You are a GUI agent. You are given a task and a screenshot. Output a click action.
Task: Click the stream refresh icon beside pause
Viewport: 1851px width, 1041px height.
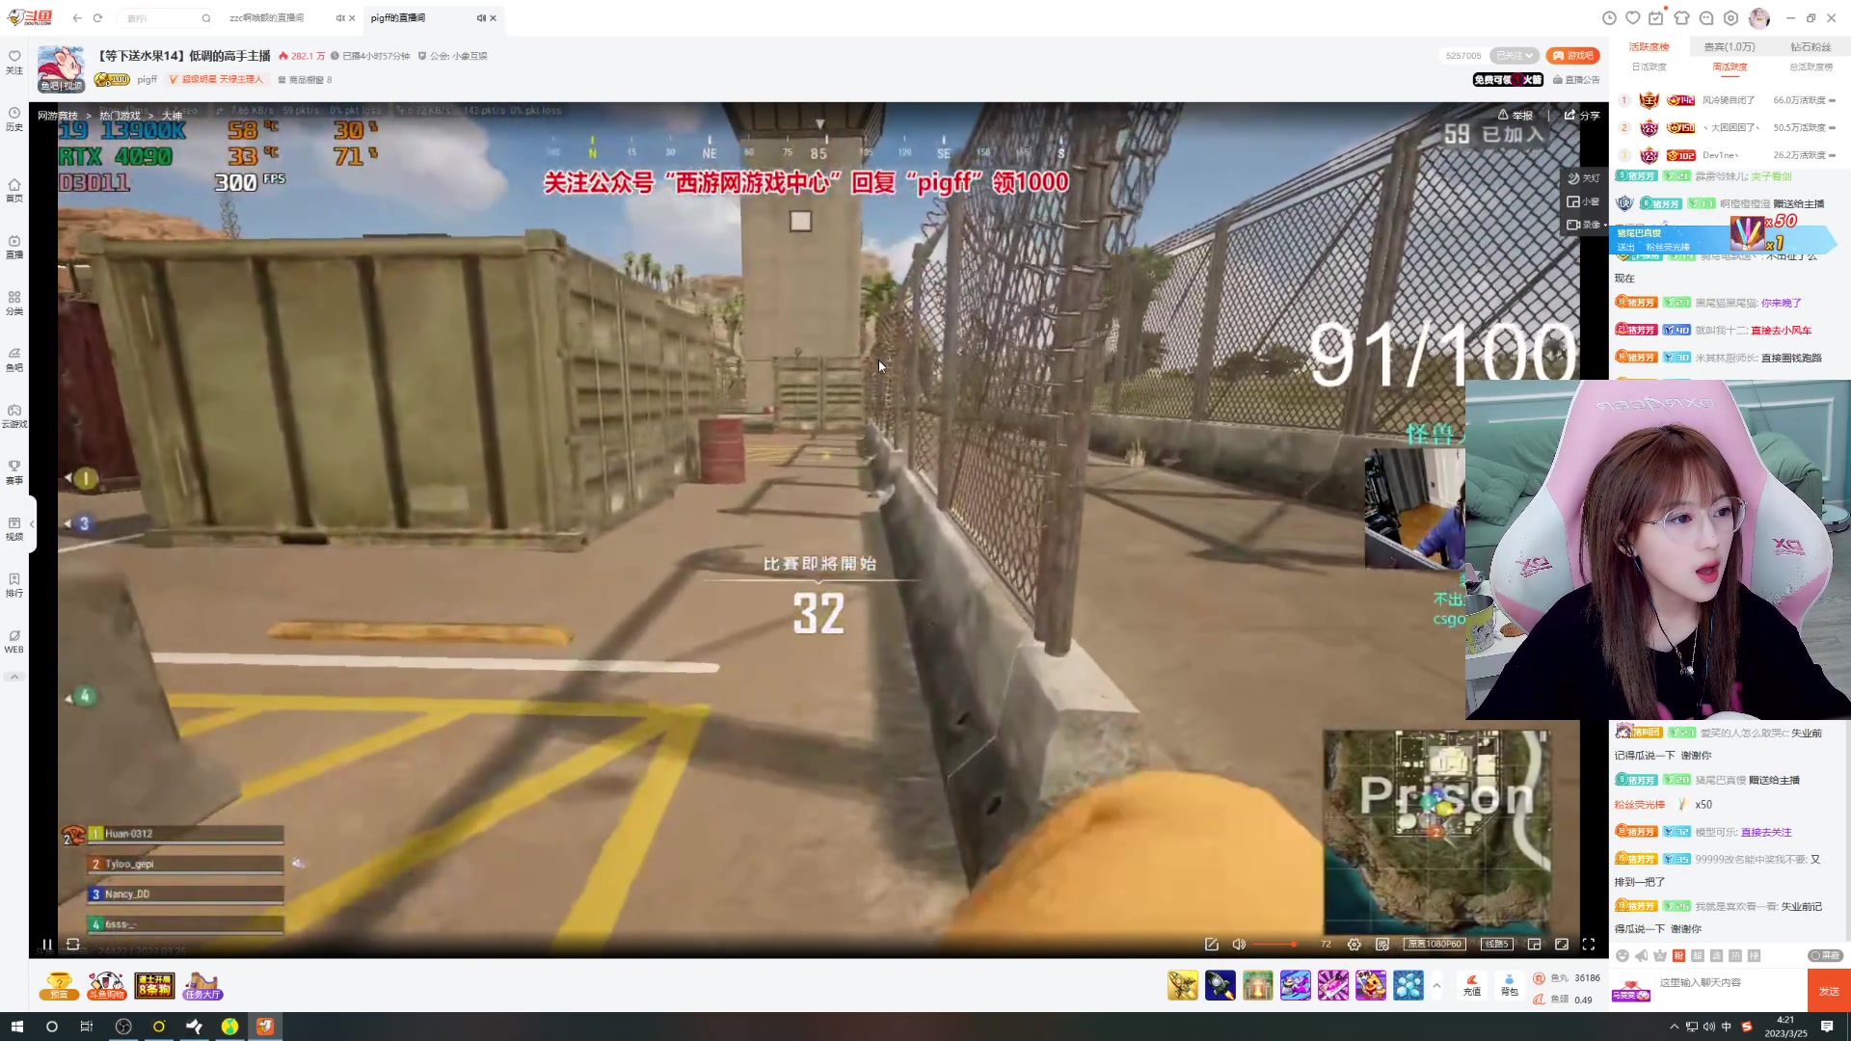click(73, 945)
